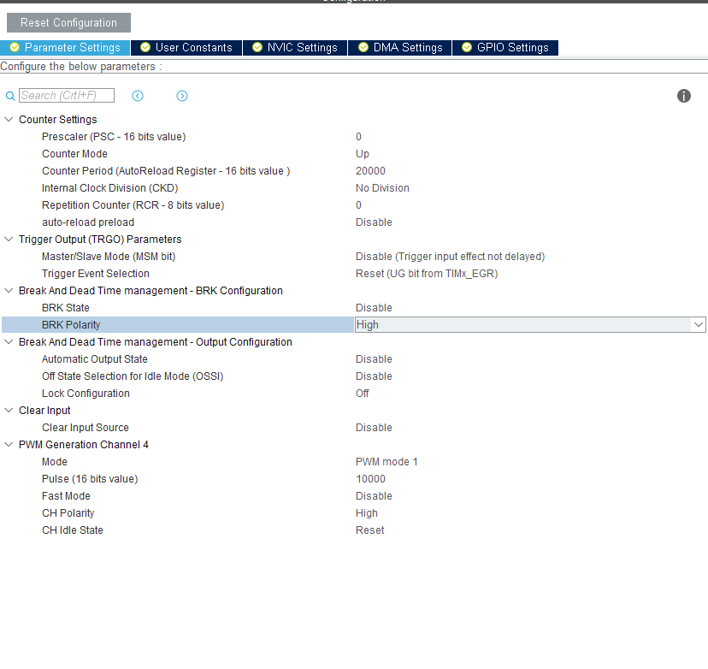Go to next search result arrow

click(x=182, y=96)
